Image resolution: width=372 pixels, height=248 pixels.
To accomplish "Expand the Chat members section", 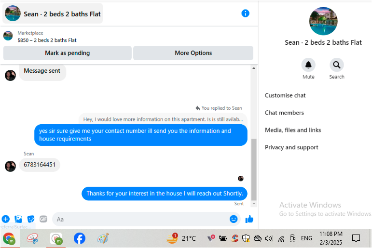I will pos(284,113).
